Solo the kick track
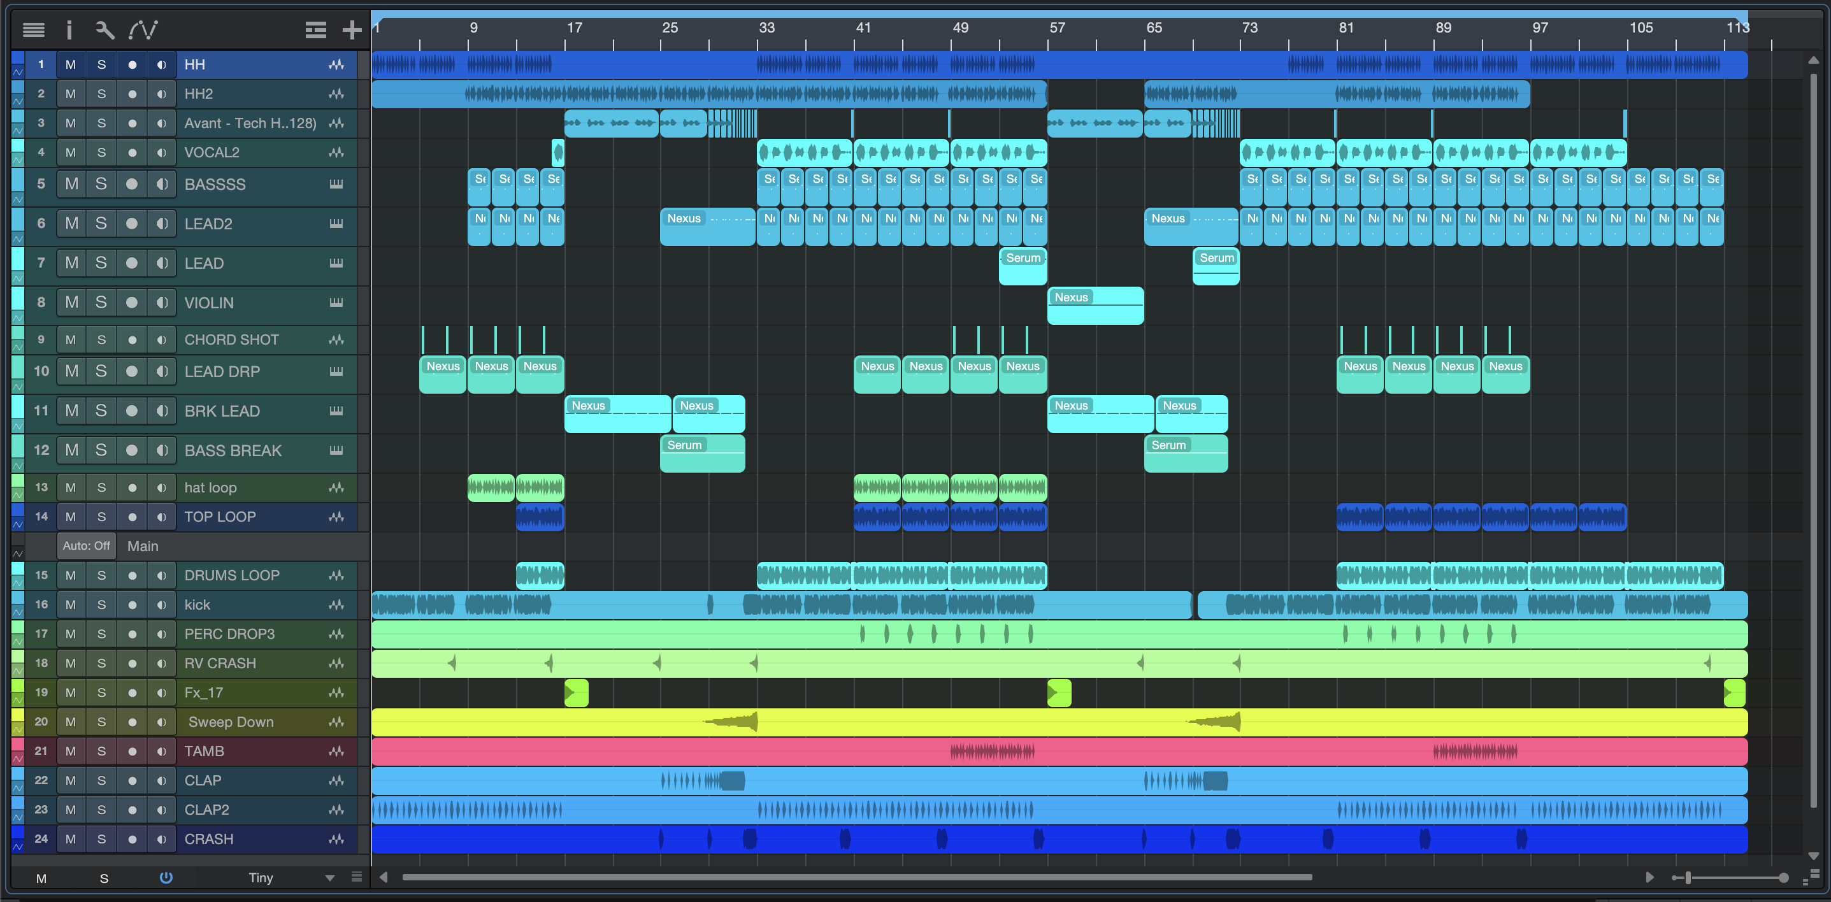The image size is (1831, 902). [x=102, y=605]
